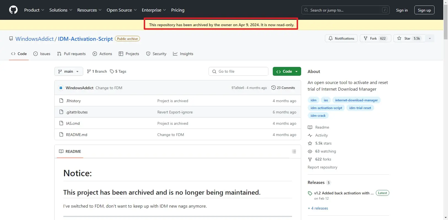Viewport: 448px width, 220px height.
Task: Click the file icon beside IAS.cmd
Action: pos(61,123)
